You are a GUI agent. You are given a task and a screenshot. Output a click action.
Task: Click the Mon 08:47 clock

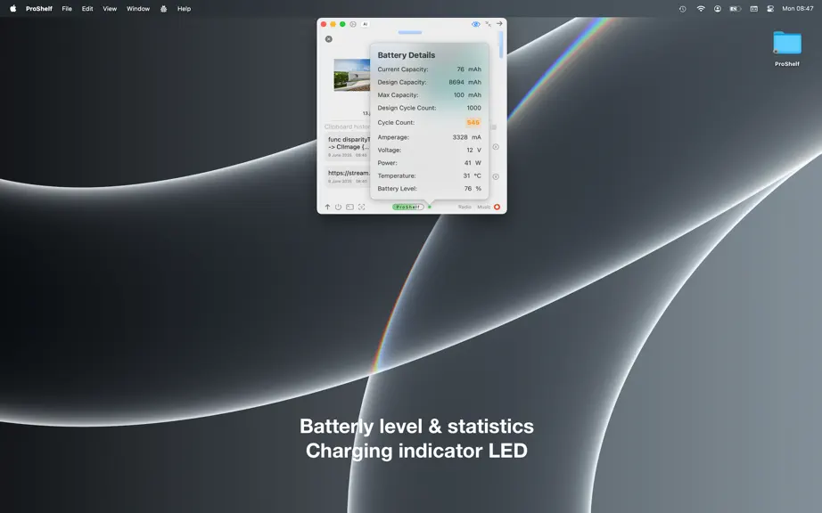(797, 8)
